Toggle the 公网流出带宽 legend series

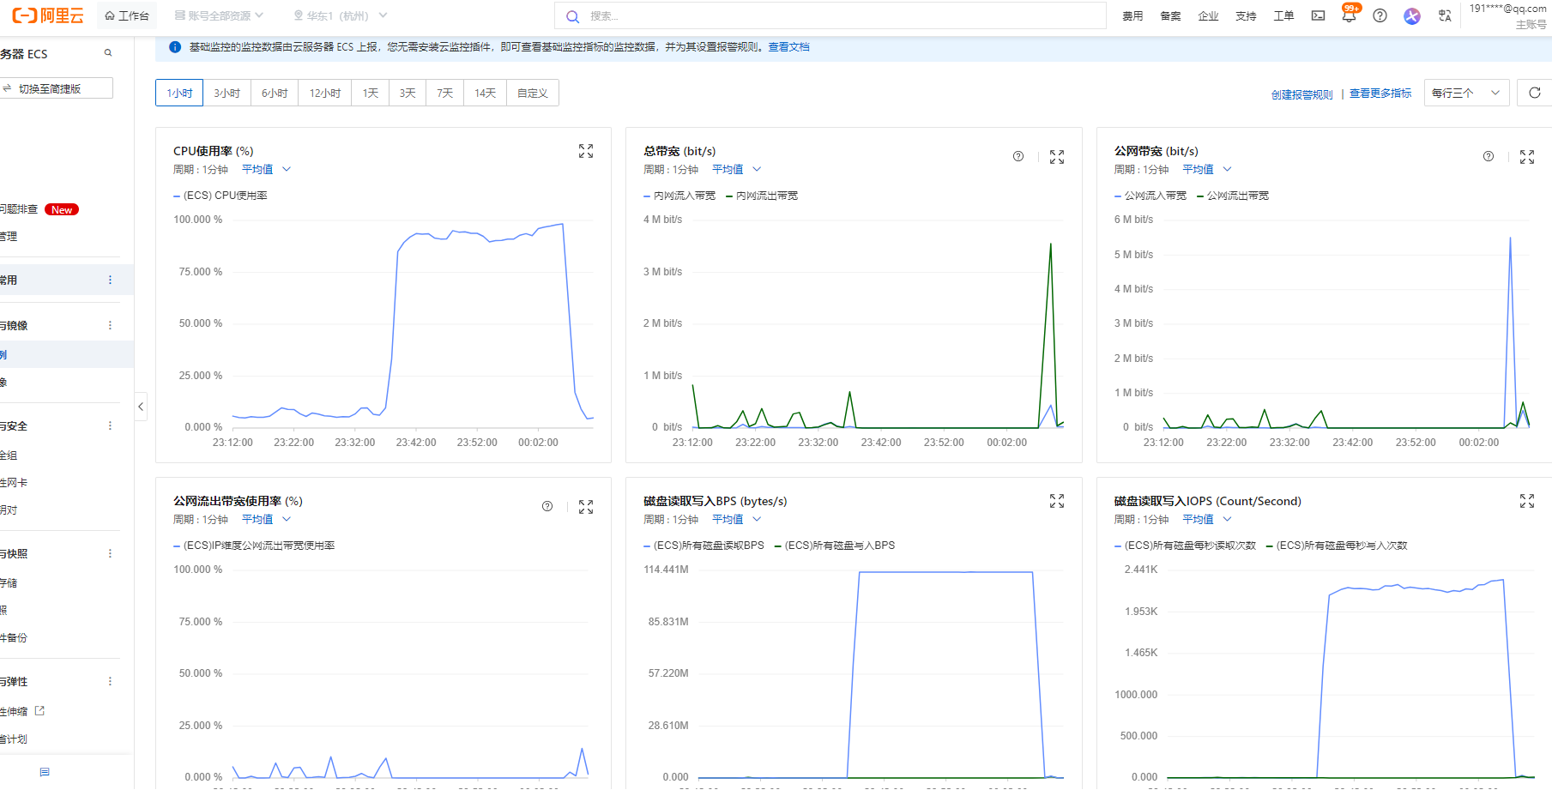point(1233,196)
